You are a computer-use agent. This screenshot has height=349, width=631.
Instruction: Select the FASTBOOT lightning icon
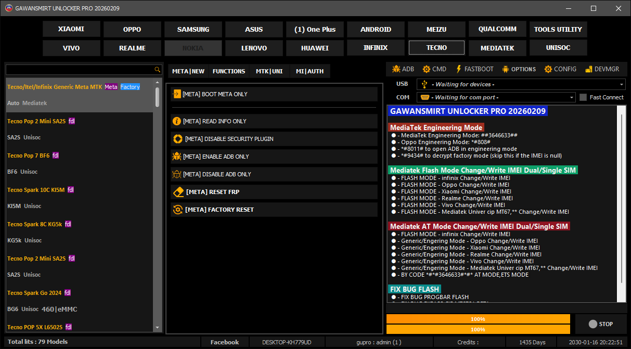pyautogui.click(x=458, y=69)
